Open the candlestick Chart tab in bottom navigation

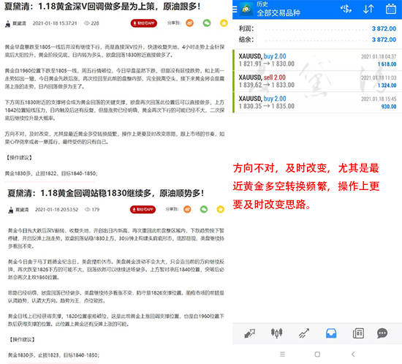point(276,333)
